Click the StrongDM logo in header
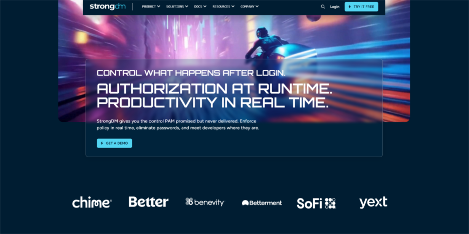This screenshot has width=469, height=234. (107, 6)
